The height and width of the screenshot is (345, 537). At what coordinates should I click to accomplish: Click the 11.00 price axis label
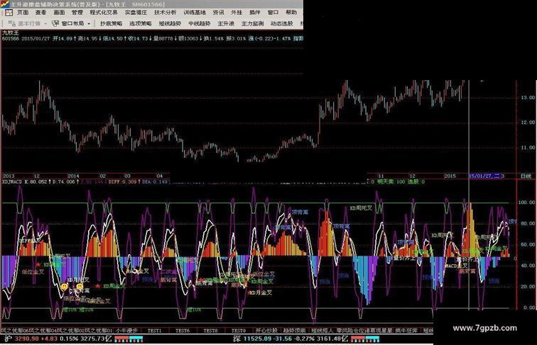[528, 147]
